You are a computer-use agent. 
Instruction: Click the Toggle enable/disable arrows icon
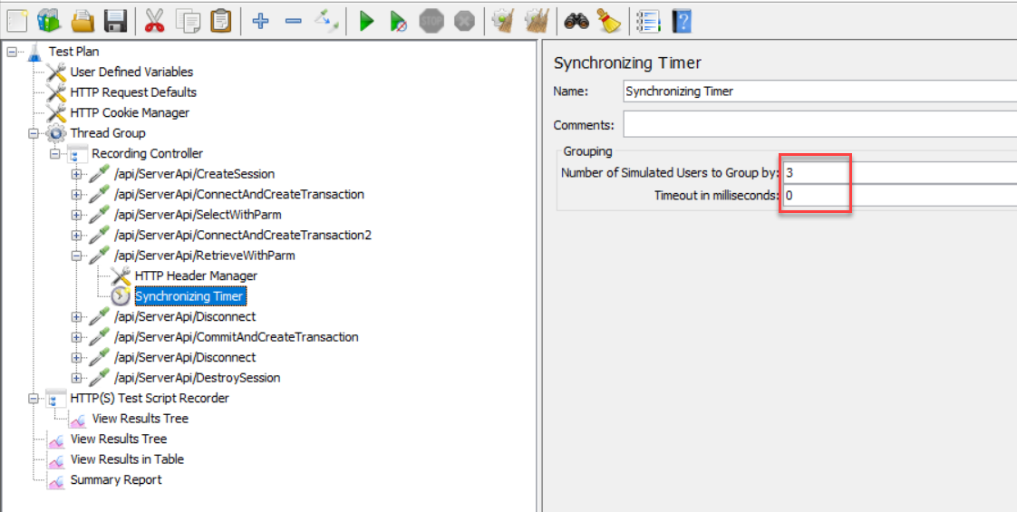tap(326, 20)
